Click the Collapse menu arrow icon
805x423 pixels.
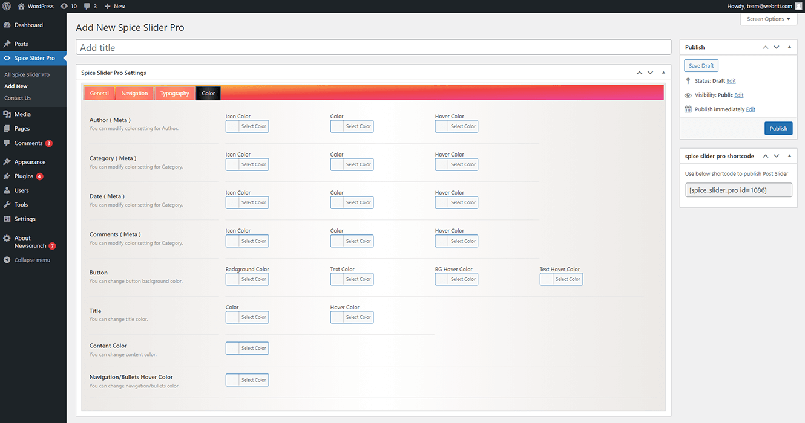point(7,260)
